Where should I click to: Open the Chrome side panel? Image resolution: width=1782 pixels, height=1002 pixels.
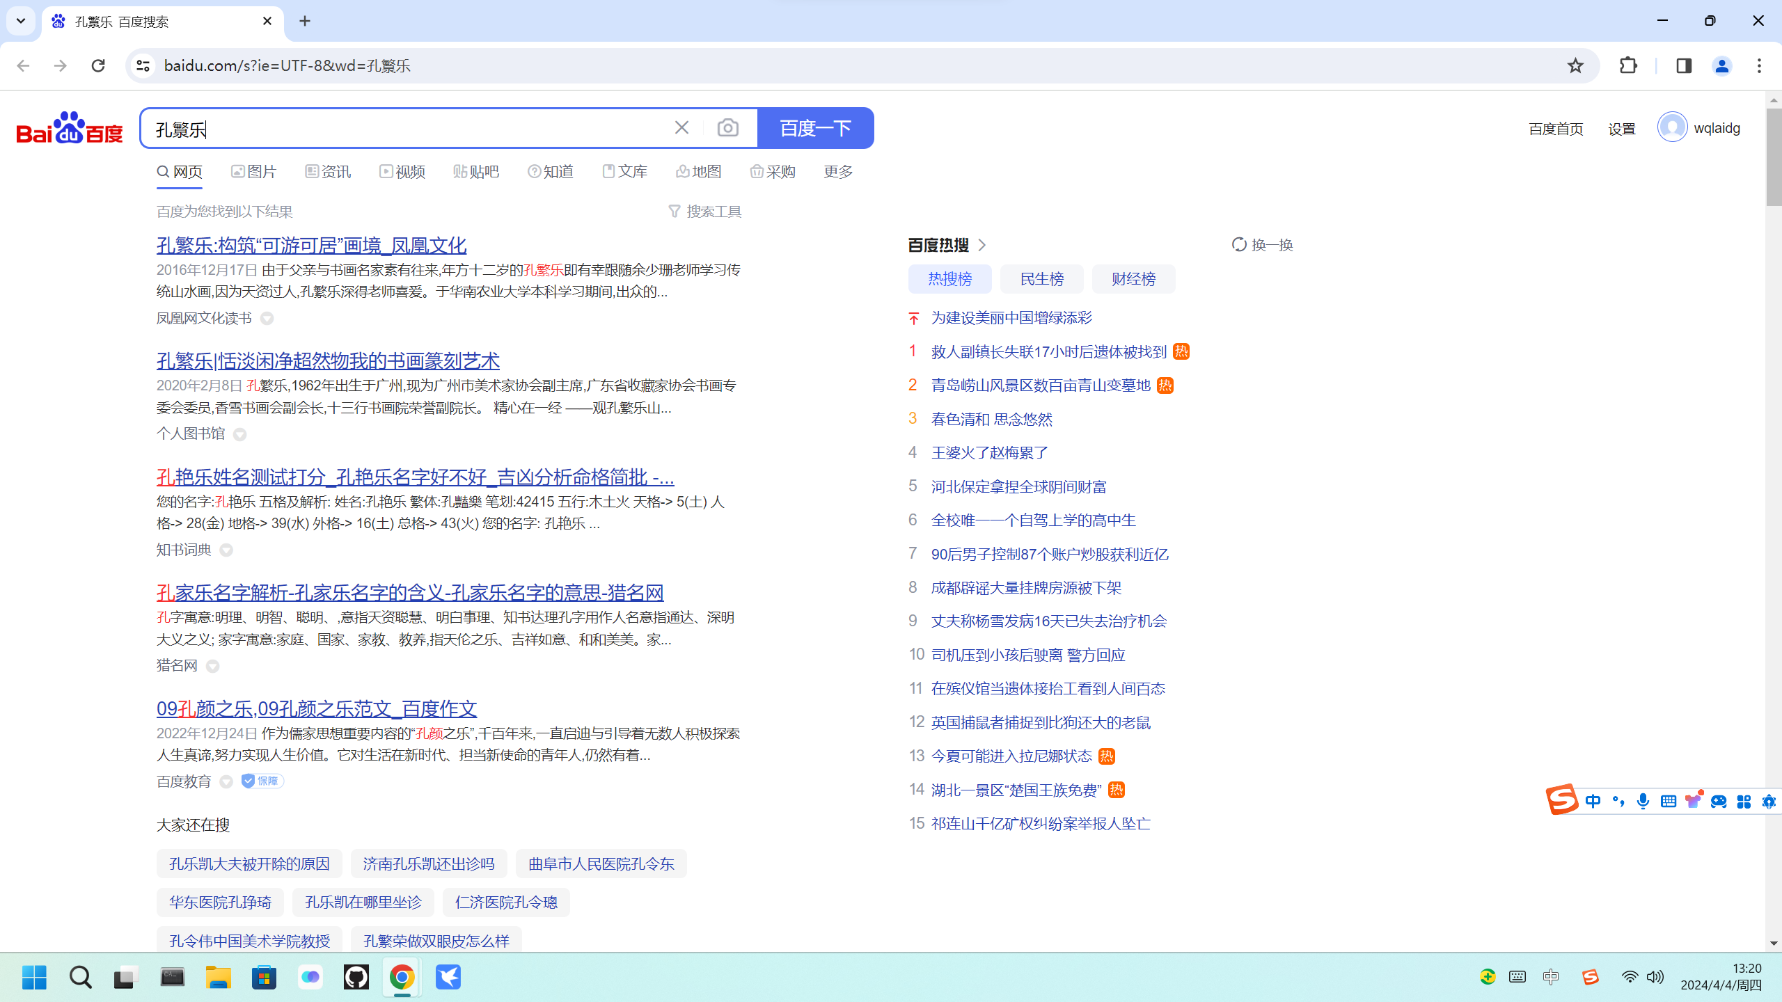point(1684,65)
